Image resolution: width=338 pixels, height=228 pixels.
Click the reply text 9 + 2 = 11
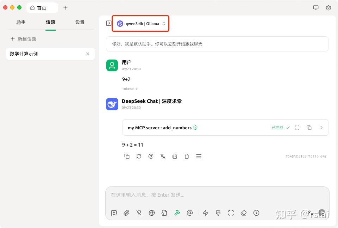133,145
